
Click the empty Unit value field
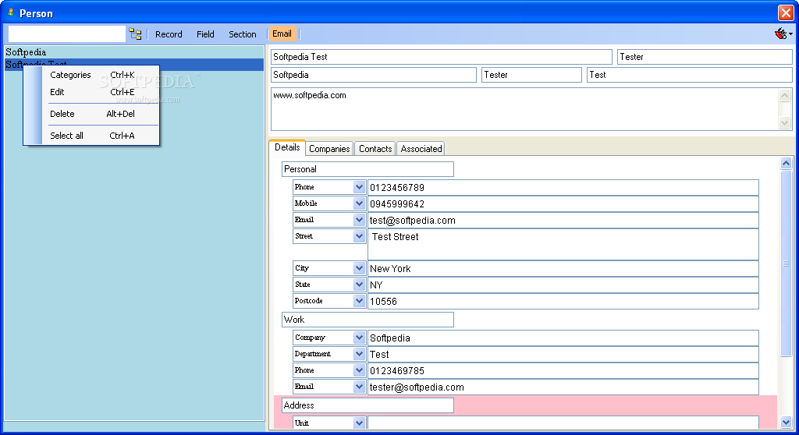563,423
